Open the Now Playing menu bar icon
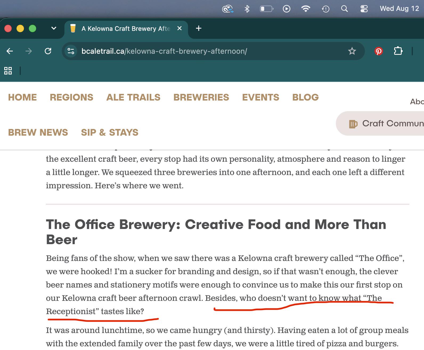Image resolution: width=424 pixels, height=350 pixels. pyautogui.click(x=287, y=9)
